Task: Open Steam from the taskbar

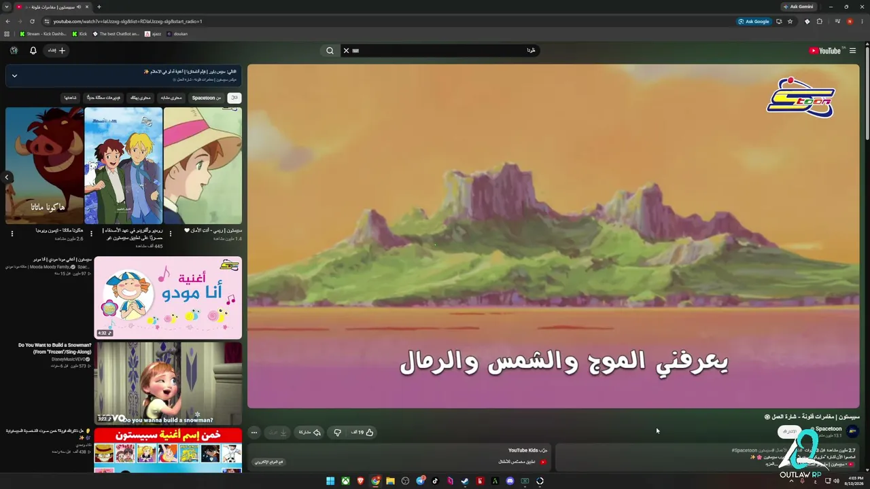Action: tap(465, 481)
